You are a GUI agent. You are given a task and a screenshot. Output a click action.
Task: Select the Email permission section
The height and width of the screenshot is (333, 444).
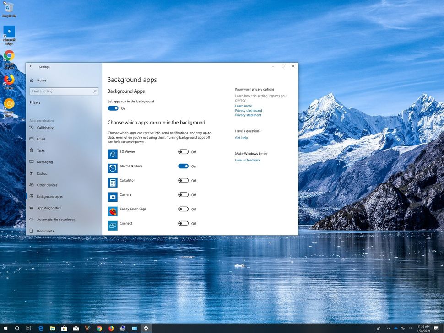[x=42, y=139]
